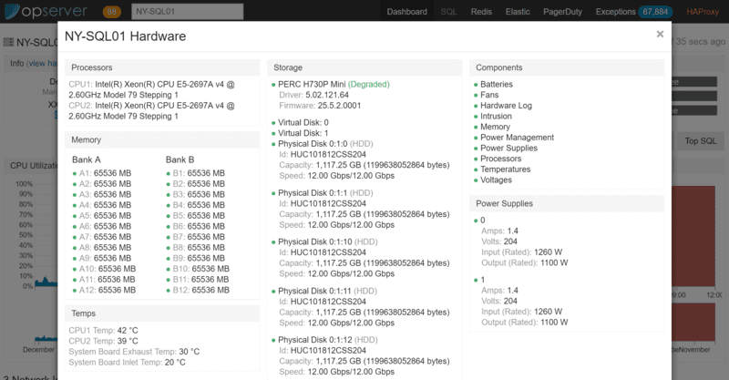Screen dimensions: 729x380
Task: Open Fans component
Action: pos(489,95)
